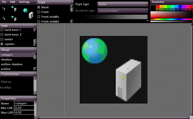Select the <shape> item in Shape list

17,55
